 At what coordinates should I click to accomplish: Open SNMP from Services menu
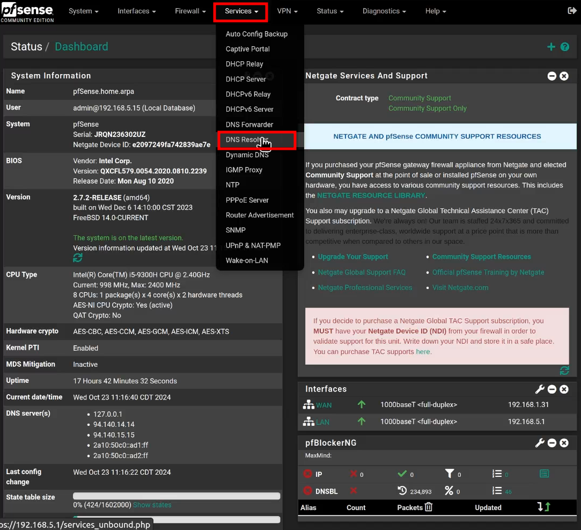236,230
